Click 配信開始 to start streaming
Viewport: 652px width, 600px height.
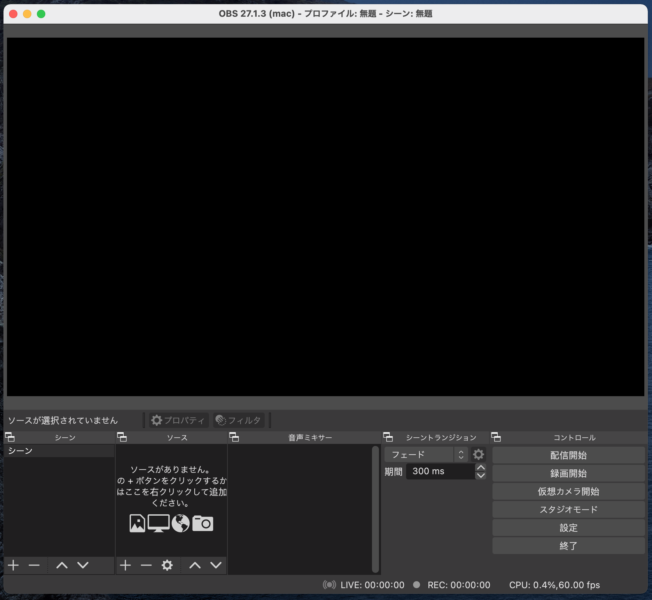(568, 455)
